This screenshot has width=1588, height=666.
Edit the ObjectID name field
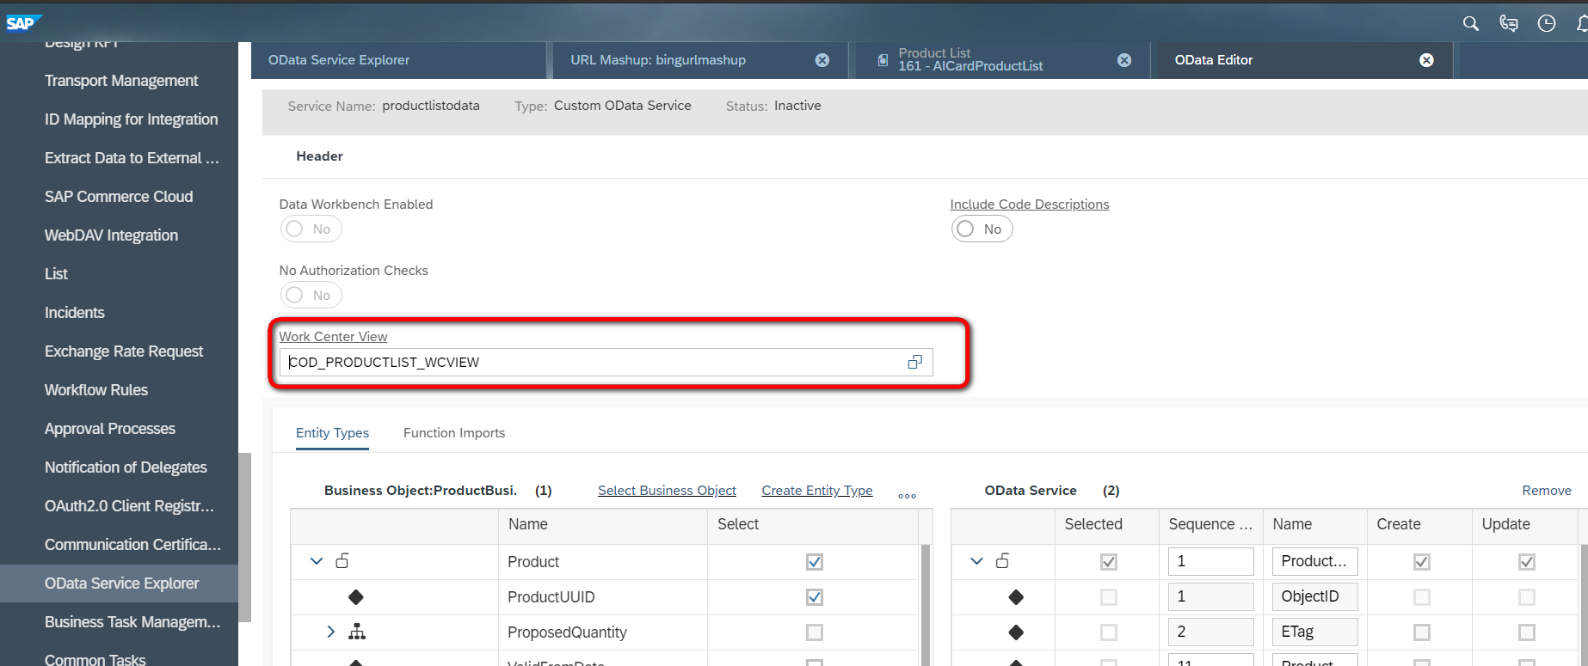point(1314,596)
